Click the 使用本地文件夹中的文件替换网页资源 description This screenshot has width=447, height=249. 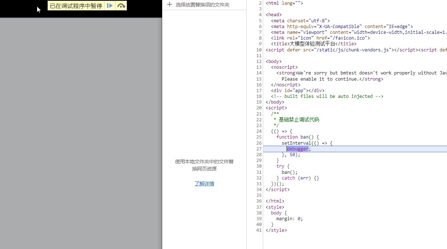[204, 165]
